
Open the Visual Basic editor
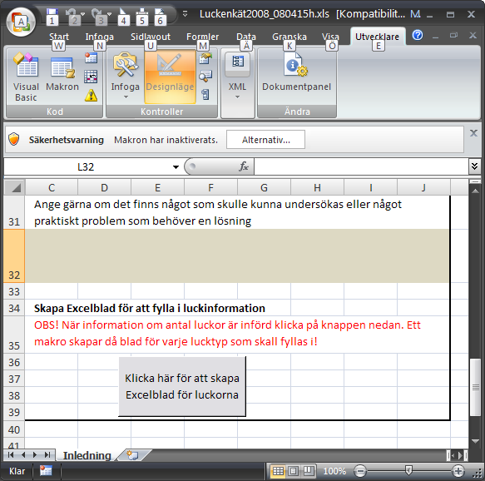click(x=26, y=77)
